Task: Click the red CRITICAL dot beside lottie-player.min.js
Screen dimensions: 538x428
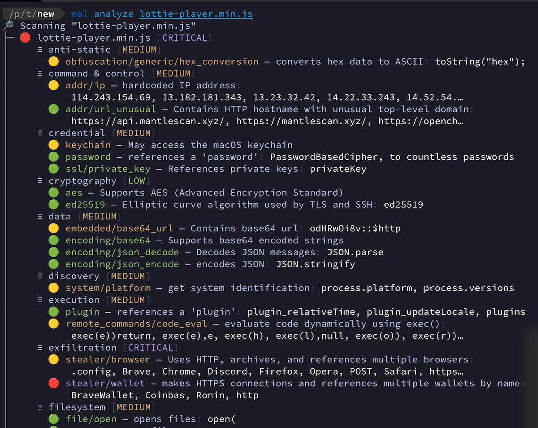Action: point(25,38)
